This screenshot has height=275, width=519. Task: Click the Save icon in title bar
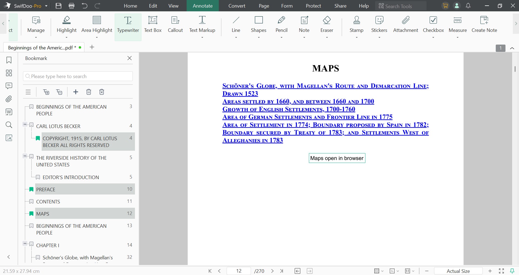[58, 6]
